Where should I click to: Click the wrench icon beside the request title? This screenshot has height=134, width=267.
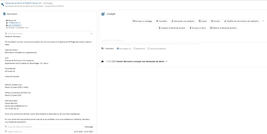3,4
